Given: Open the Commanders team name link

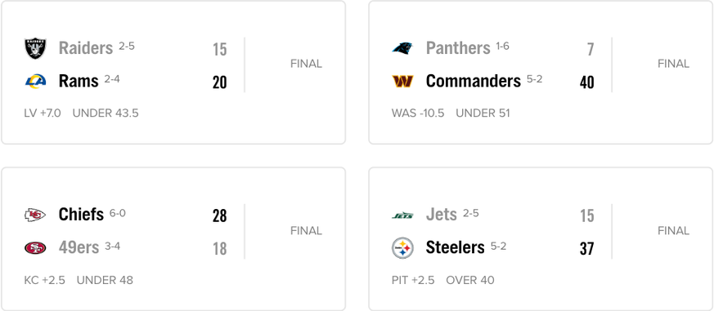Looking at the screenshot, I should click(473, 81).
